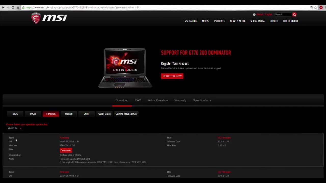The image size is (326, 183).
Task: Click the browser forward arrow
Action: [x=8, y=8]
